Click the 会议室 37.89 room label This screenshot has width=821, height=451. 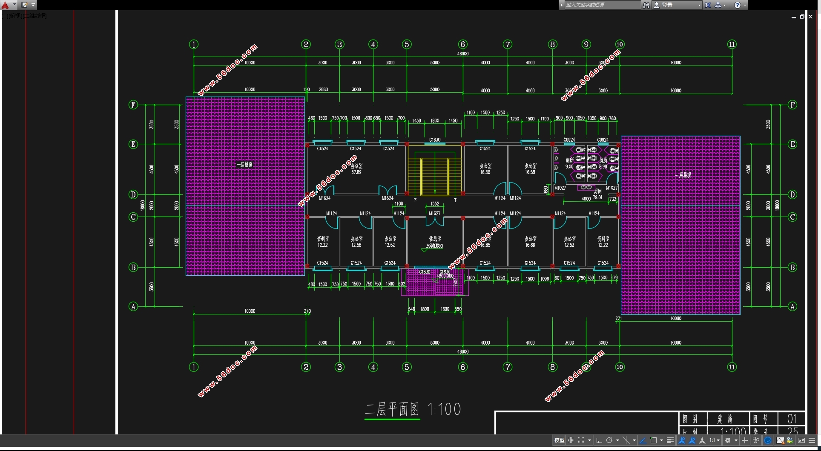[356, 169]
